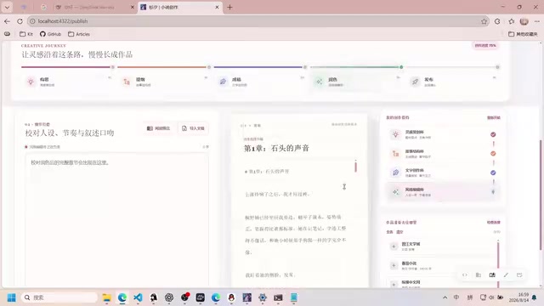The width and height of the screenshot is (544, 306).
Task: Open the browser settings and more menu
Action: [x=536, y=21]
